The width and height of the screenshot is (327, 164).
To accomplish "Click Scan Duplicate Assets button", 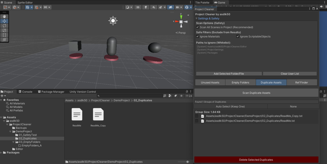I will pyautogui.click(x=256, y=93).
